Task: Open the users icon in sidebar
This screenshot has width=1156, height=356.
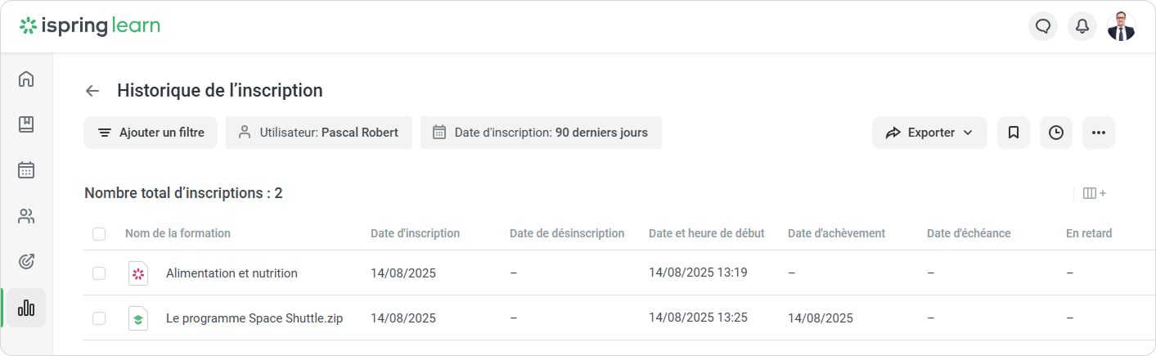Action: click(x=26, y=216)
